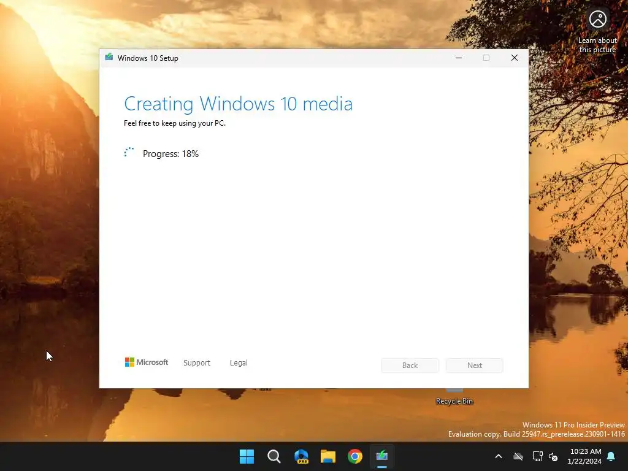Click the Back button
This screenshot has height=471, width=628.
[410, 366]
